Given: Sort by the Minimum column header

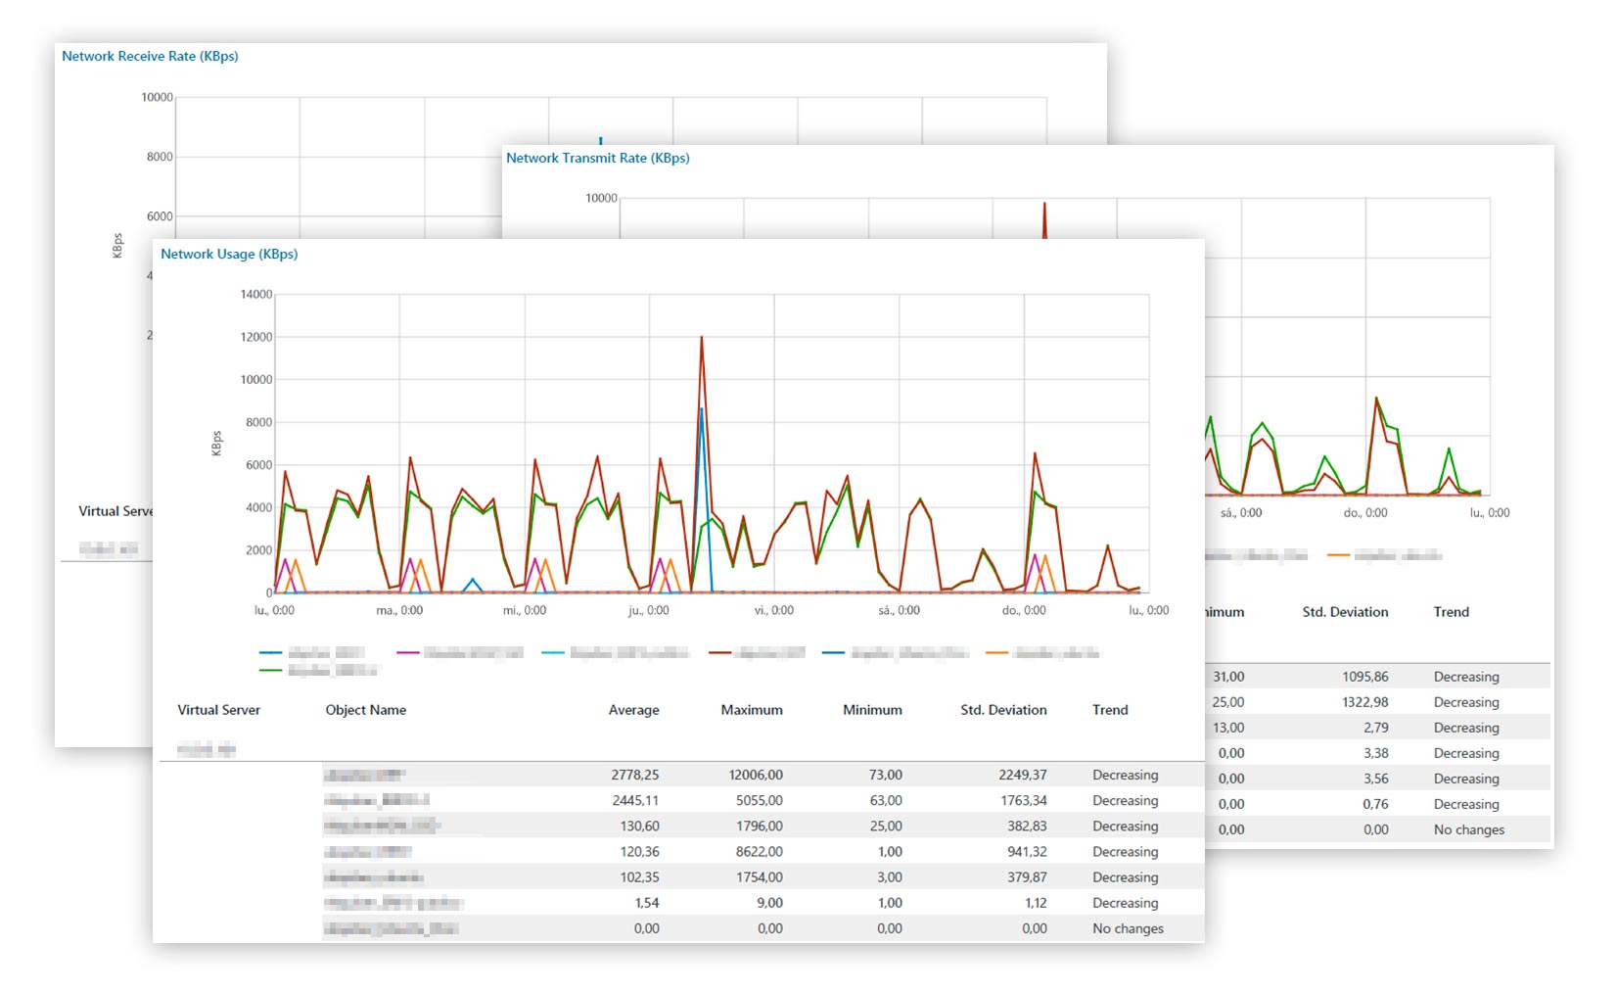Looking at the screenshot, I should coord(871,710).
